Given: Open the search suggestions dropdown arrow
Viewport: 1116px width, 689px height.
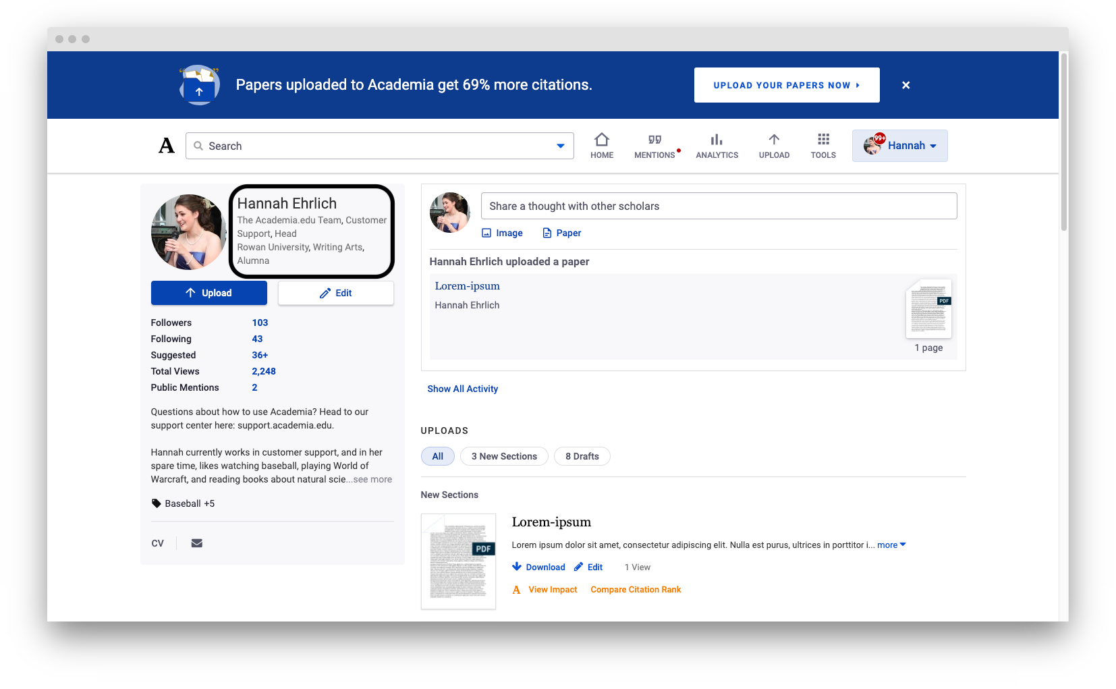Looking at the screenshot, I should pyautogui.click(x=560, y=145).
